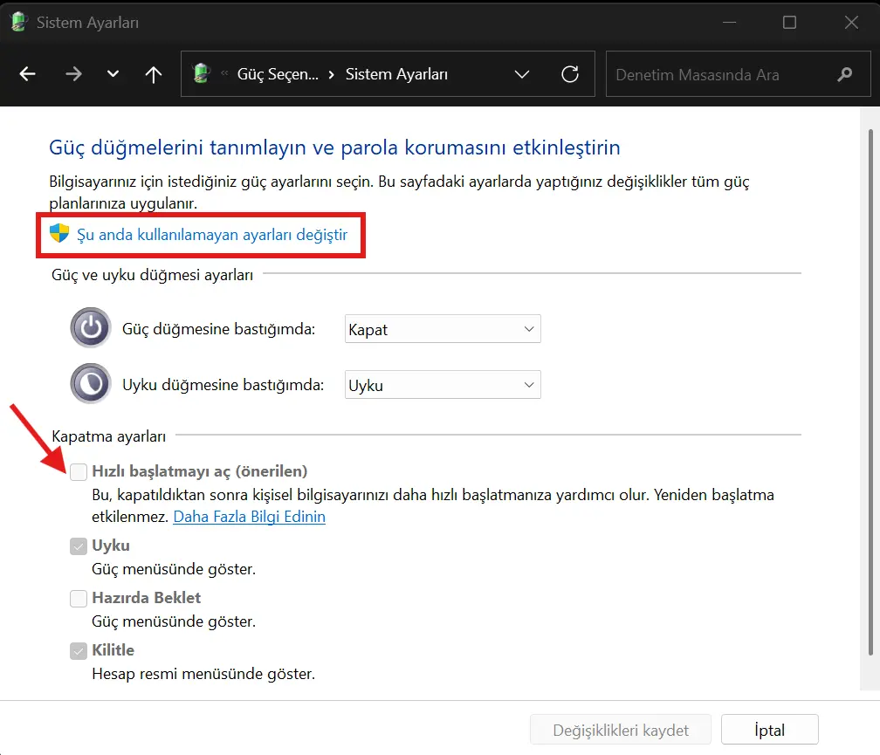Open Güç Seçen... breadcrumb

coord(278,74)
